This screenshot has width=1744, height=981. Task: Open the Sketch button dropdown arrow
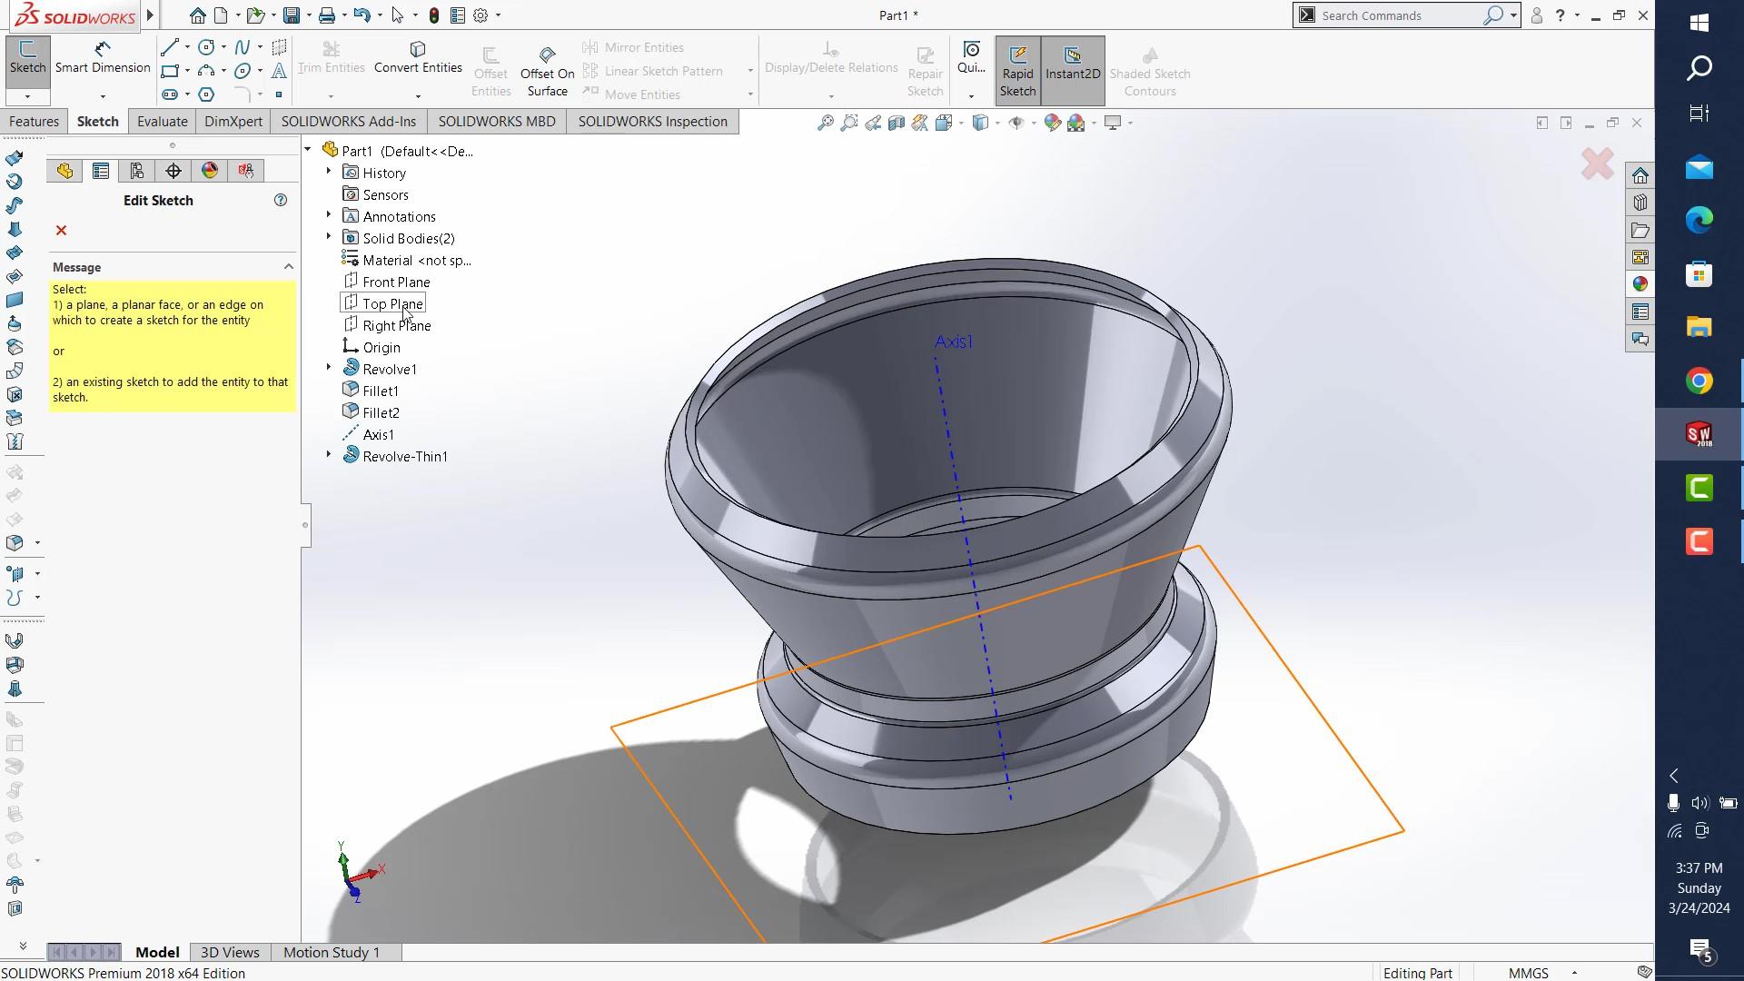click(27, 96)
